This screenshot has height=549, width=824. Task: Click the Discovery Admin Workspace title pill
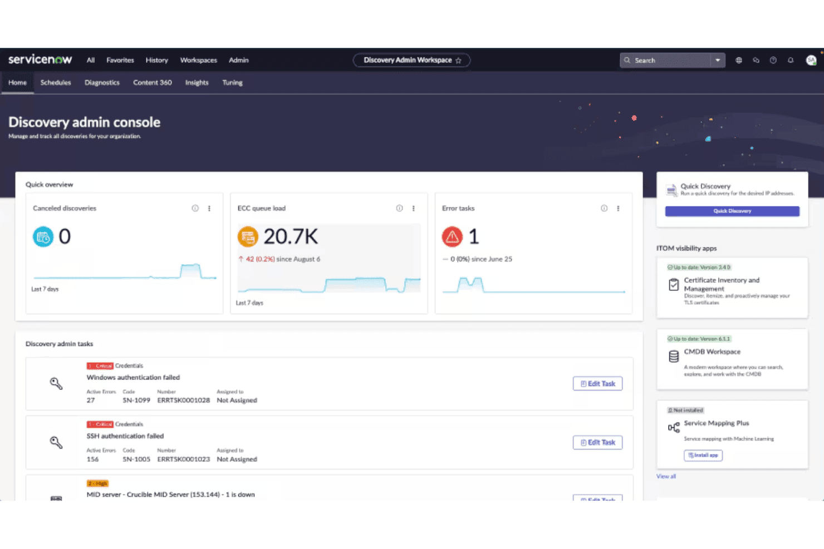[411, 60]
